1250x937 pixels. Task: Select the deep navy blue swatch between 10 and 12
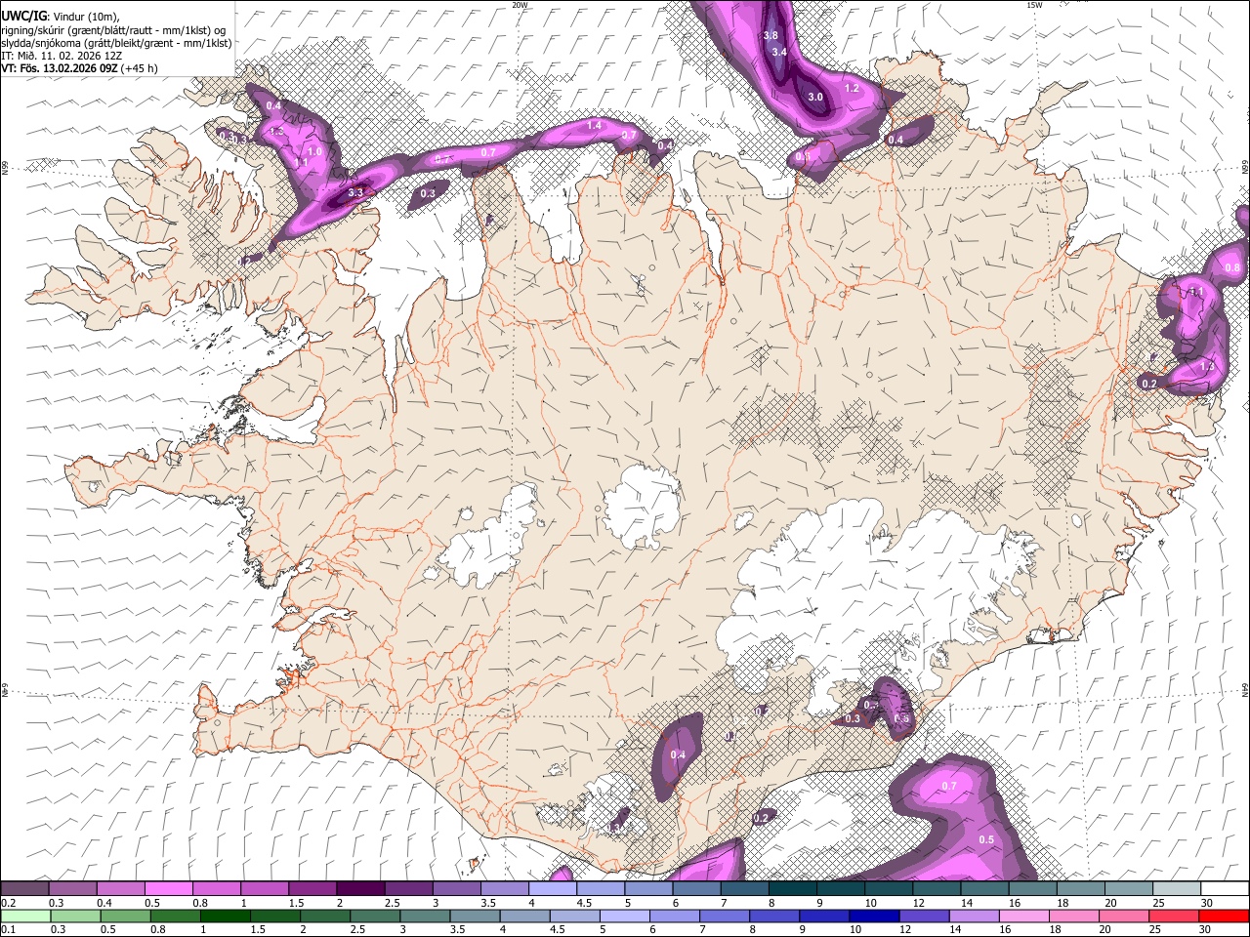coord(873,916)
